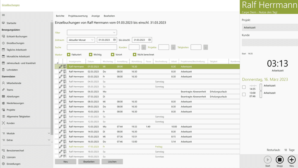298x168 pixels.
Task: Click the color bar of 13:00 Arbeitszeit entry
Action: 261,95
